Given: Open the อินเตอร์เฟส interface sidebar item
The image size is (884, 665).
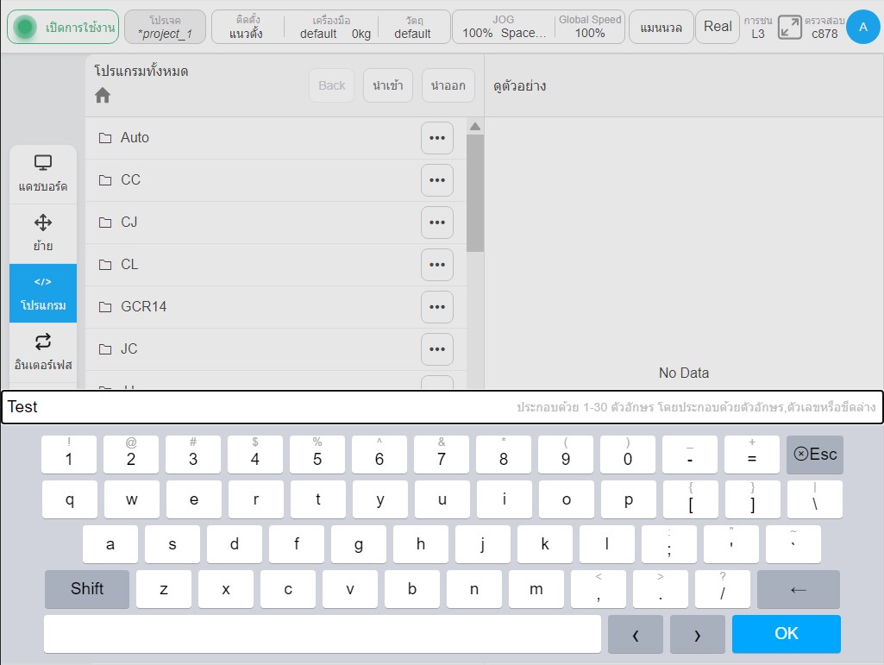Looking at the screenshot, I should pos(43,353).
